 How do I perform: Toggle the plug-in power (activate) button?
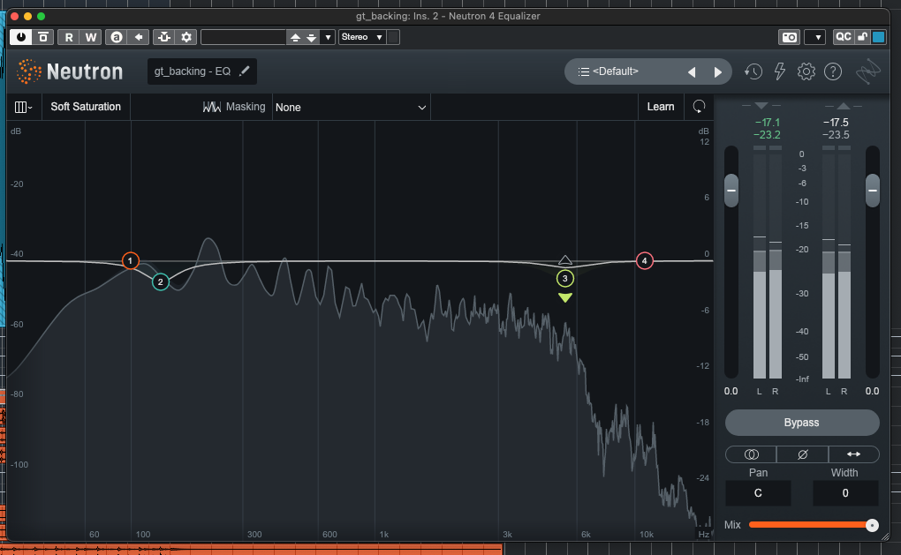[x=21, y=37]
